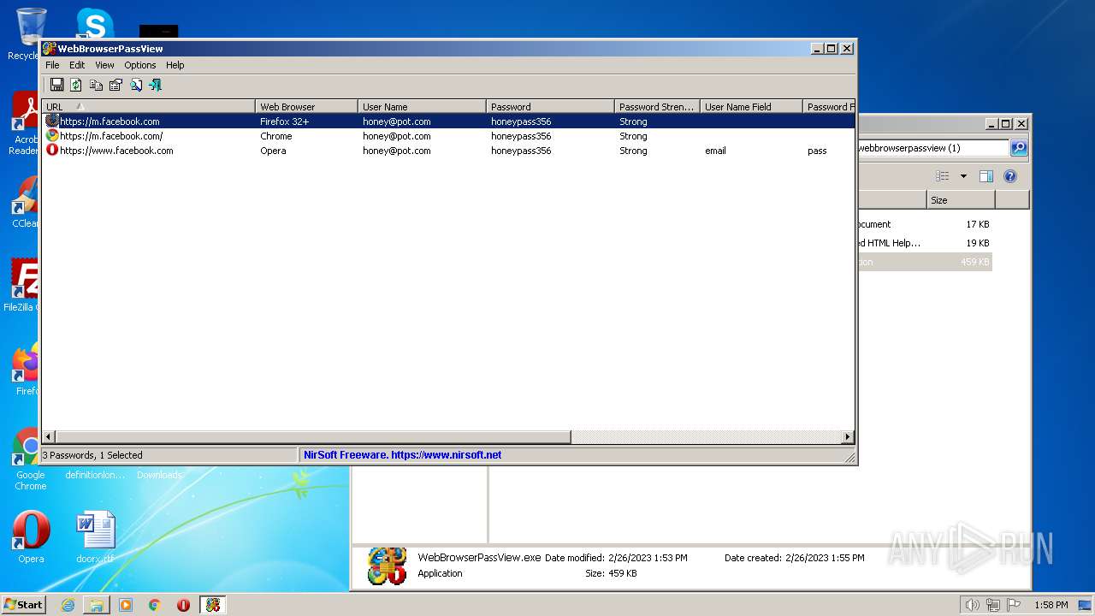Sort by the User Name column header

tap(422, 107)
